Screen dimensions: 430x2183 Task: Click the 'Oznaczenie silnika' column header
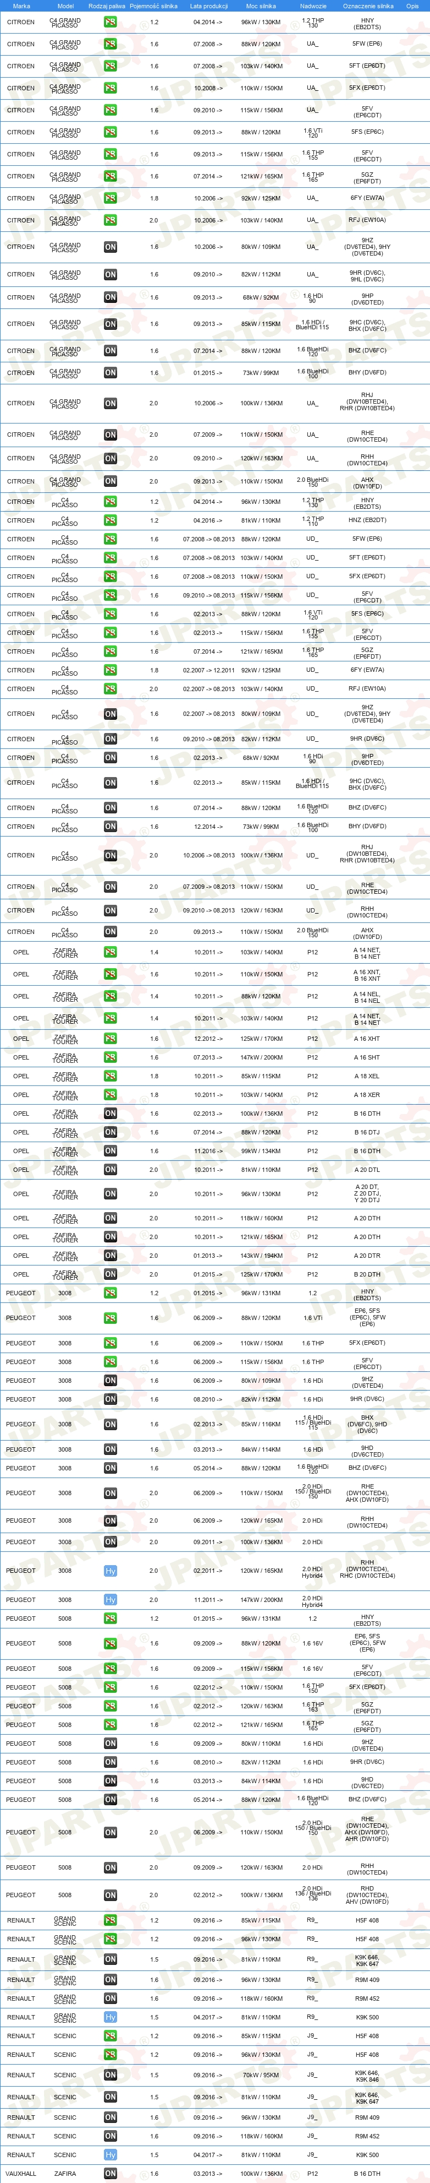click(367, 6)
